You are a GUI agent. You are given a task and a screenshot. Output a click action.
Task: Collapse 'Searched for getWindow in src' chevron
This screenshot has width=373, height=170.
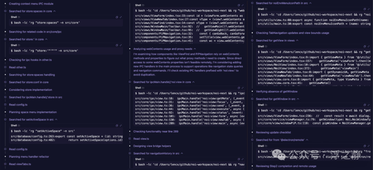pos(298,99)
